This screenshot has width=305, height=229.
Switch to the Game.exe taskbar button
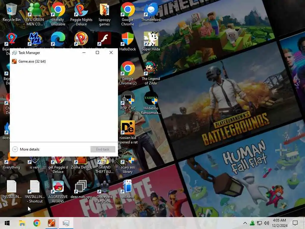(52, 223)
